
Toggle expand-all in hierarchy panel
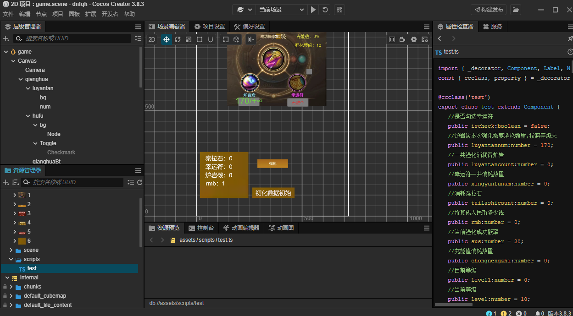pos(139,38)
